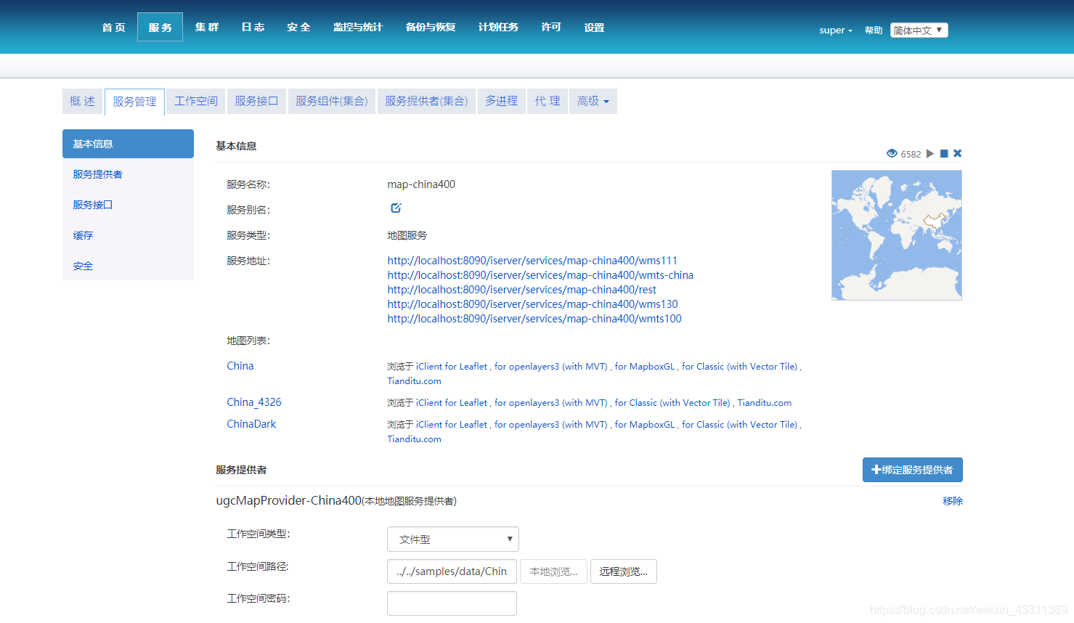Image resolution: width=1074 pixels, height=623 pixels.
Task: Open the wms130 service URL
Action: pos(532,304)
